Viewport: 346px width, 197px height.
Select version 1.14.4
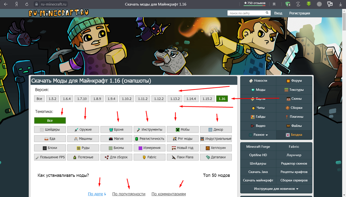coord(191,99)
